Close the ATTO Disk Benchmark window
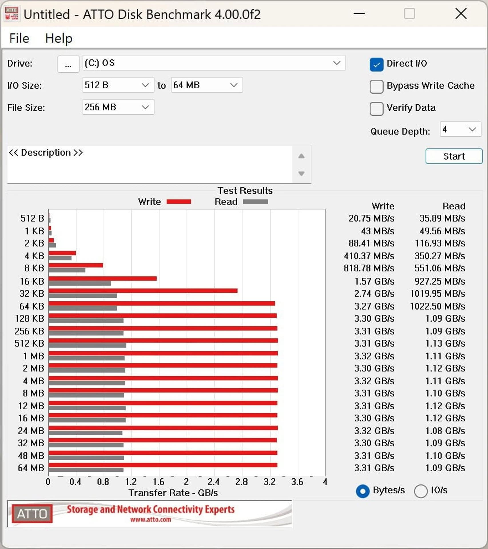 pos(461,13)
